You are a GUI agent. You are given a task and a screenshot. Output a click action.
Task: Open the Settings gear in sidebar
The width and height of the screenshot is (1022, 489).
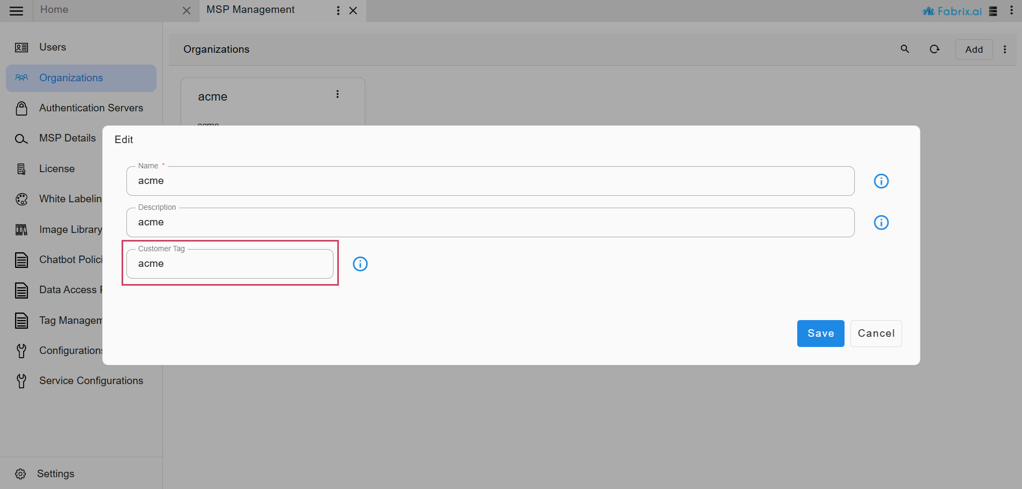pos(20,474)
